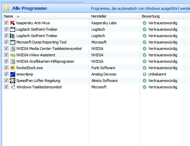Select the Kaspersky Anti-Virus entry name

tap(33, 23)
